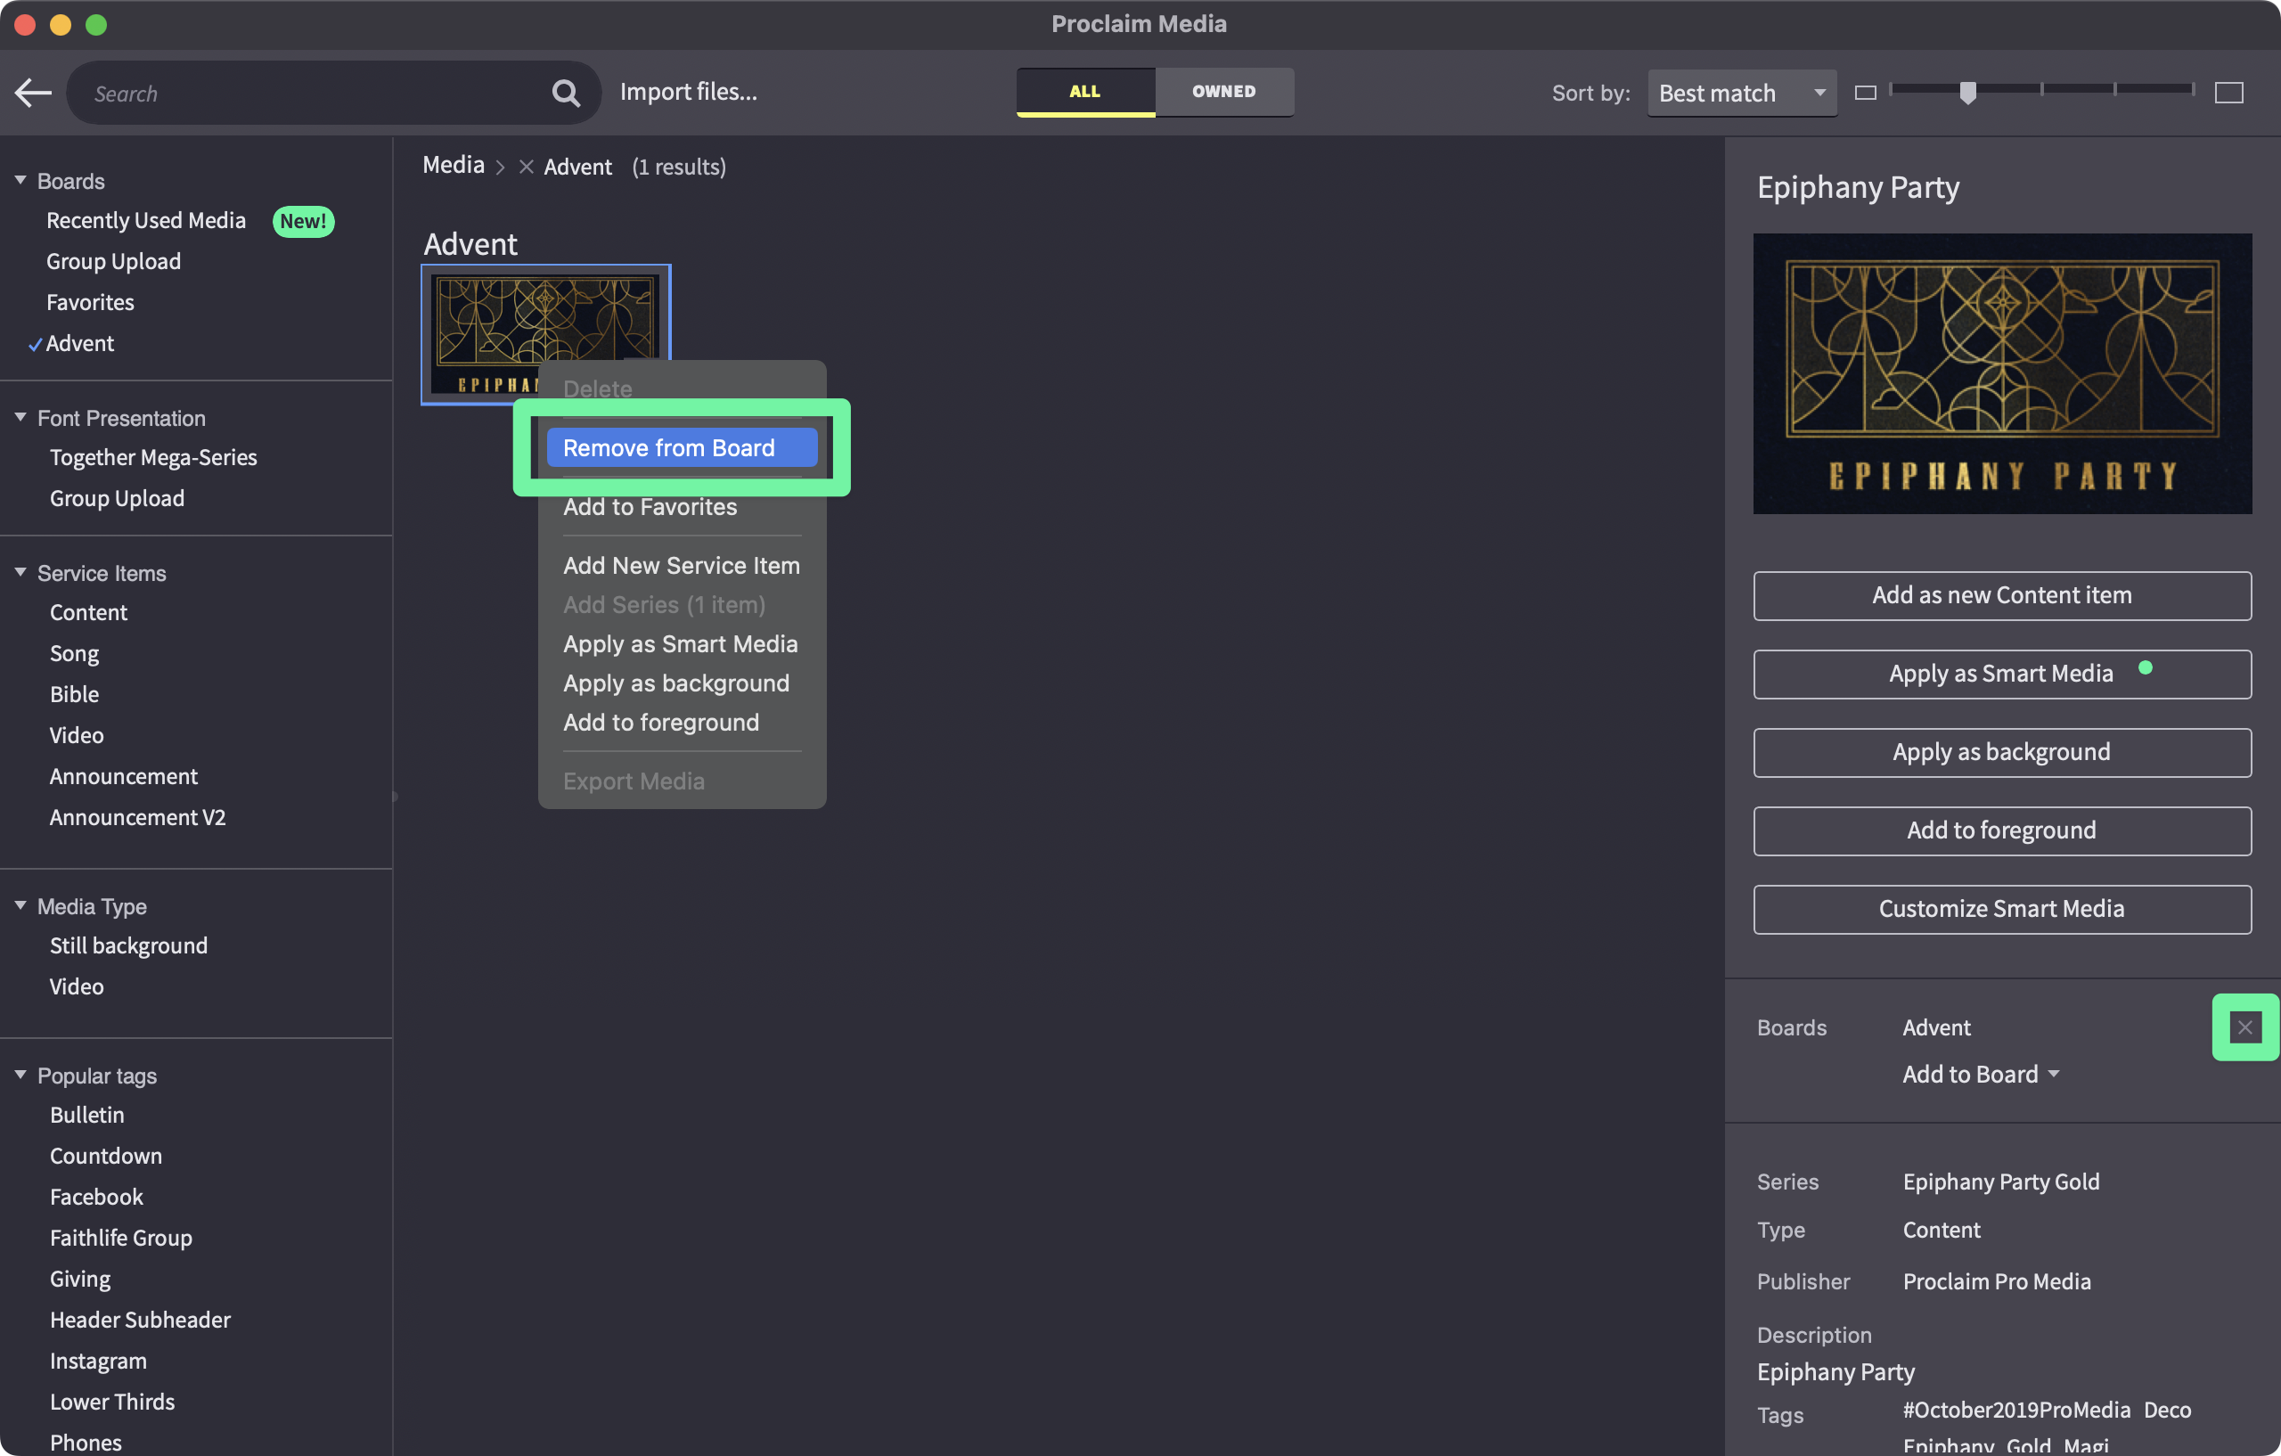The height and width of the screenshot is (1456, 2281).
Task: Click the New! badge beside Recently Used Media
Action: click(303, 221)
